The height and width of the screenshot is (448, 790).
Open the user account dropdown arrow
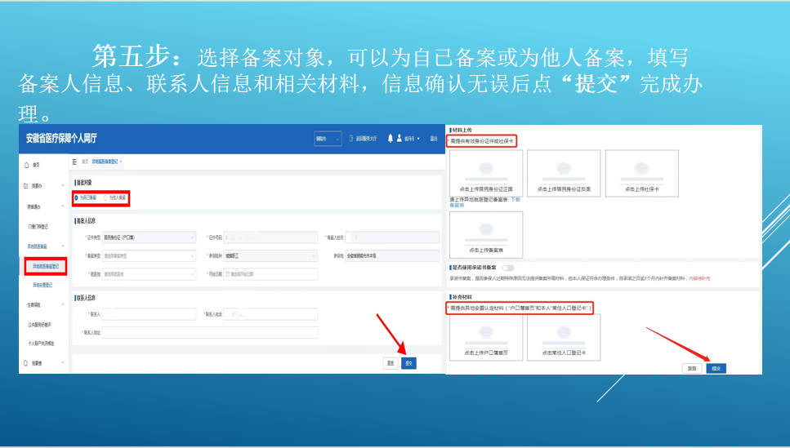[x=418, y=139]
